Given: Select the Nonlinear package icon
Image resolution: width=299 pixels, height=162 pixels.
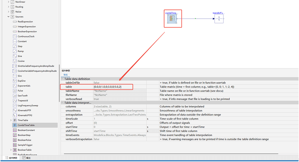Looking at the screenshot, I should click(12, 2).
